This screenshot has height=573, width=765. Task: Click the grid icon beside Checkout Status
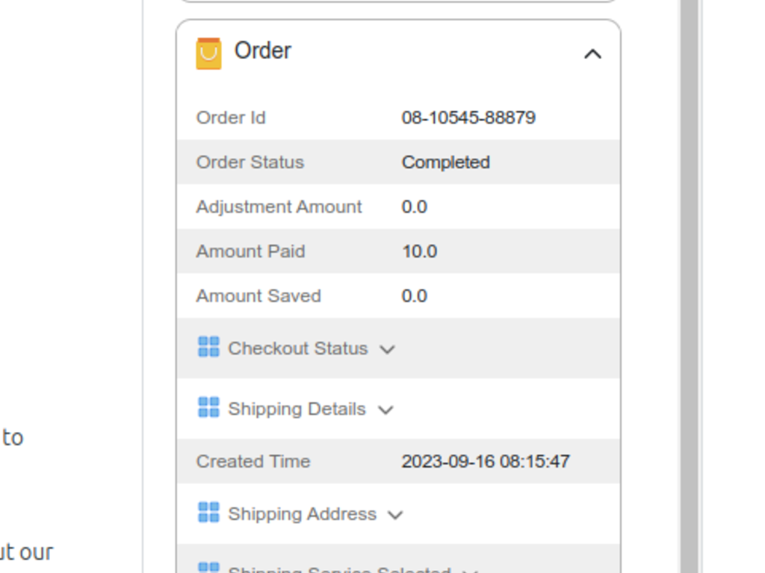point(208,347)
